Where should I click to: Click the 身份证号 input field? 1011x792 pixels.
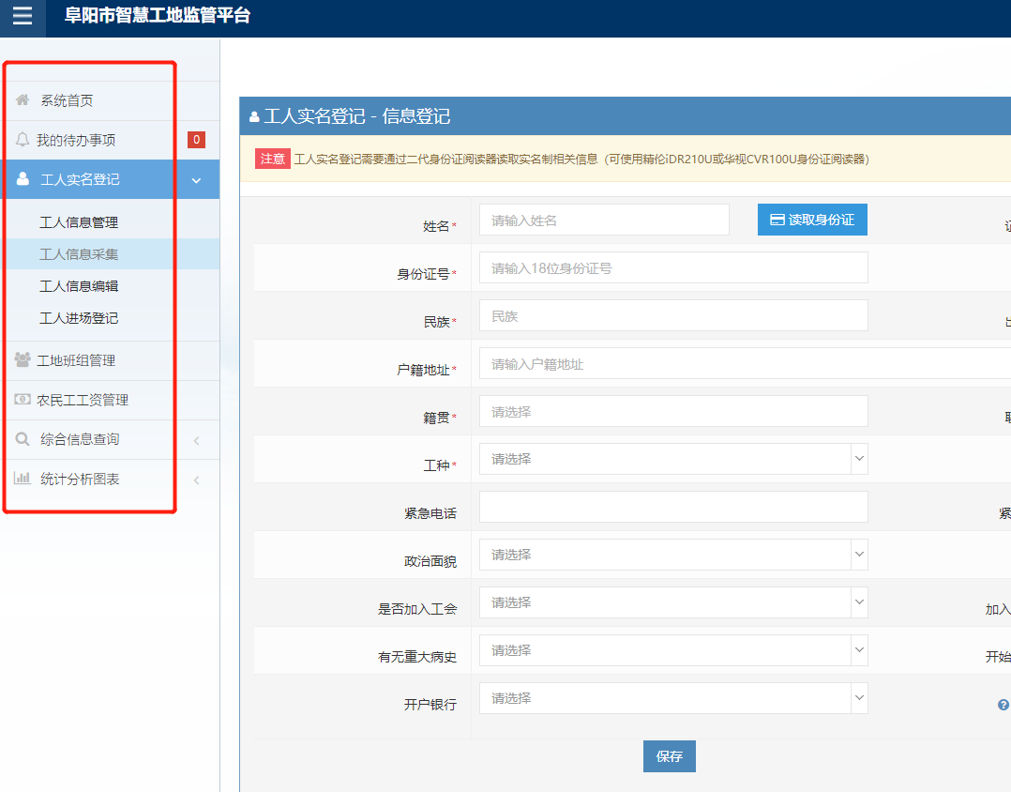(672, 267)
